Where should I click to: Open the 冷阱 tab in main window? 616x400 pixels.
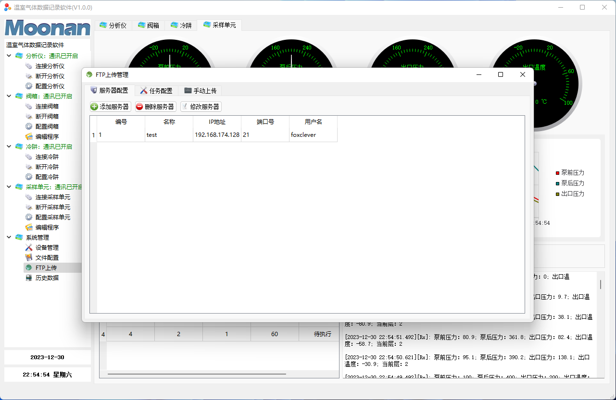click(x=181, y=25)
